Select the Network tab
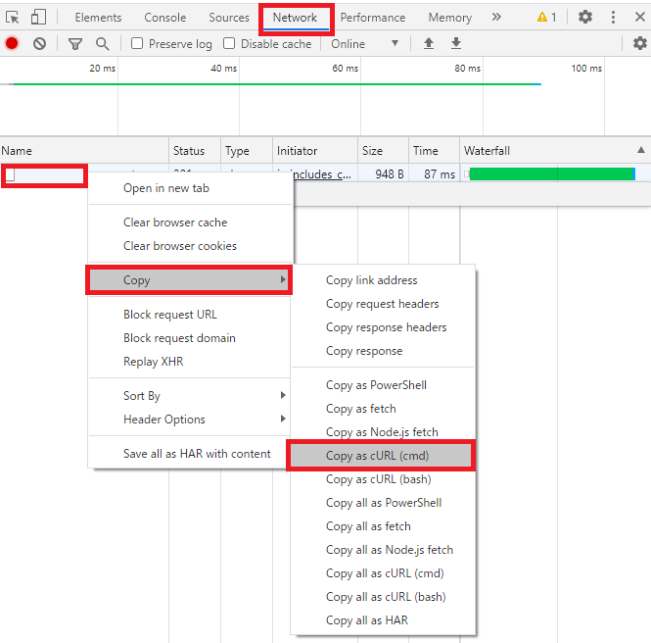 click(295, 18)
